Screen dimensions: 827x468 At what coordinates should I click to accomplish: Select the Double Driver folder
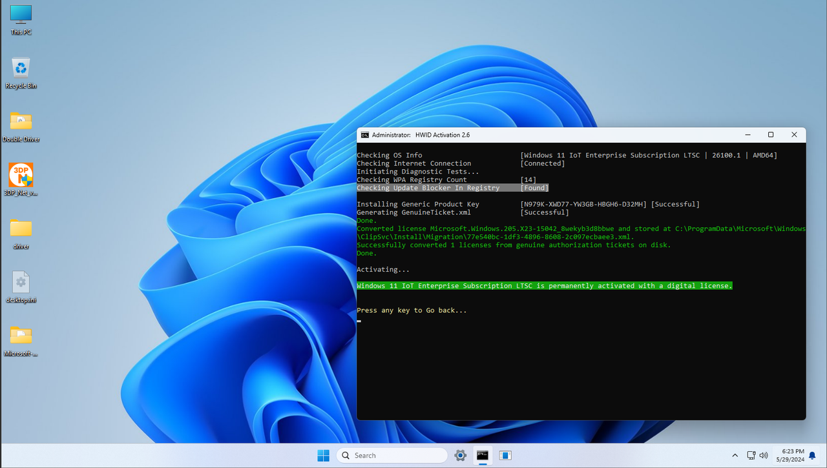[x=21, y=127]
